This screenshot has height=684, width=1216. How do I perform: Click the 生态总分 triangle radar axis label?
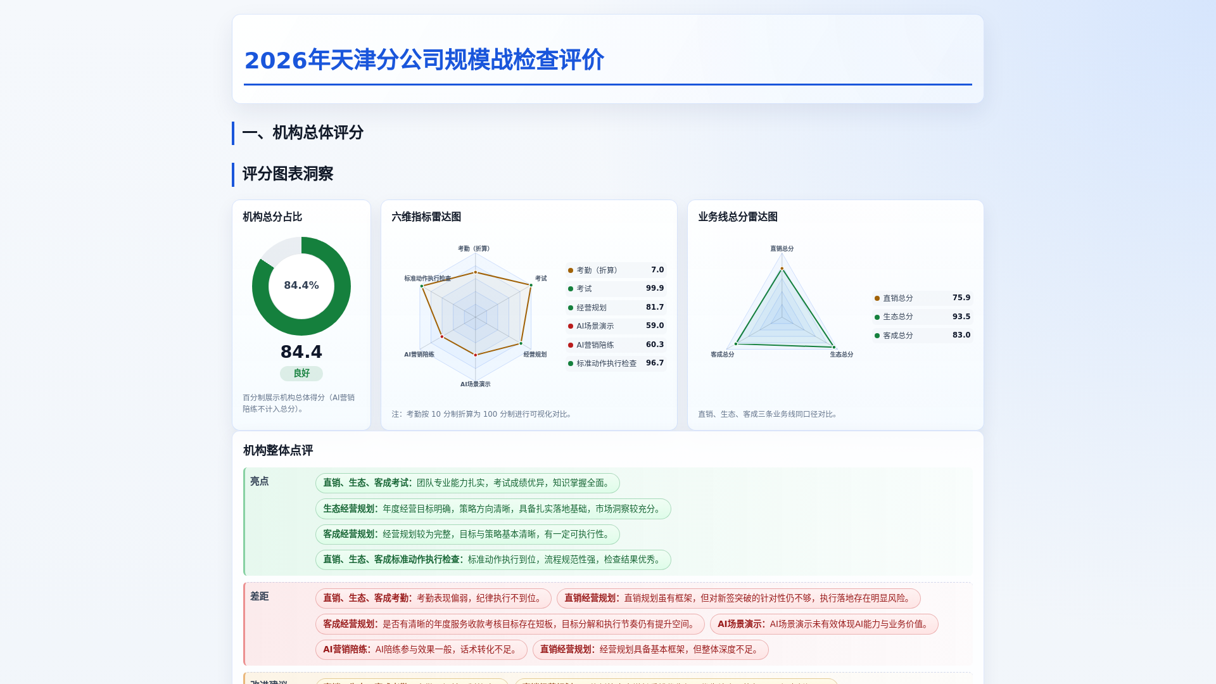point(842,355)
